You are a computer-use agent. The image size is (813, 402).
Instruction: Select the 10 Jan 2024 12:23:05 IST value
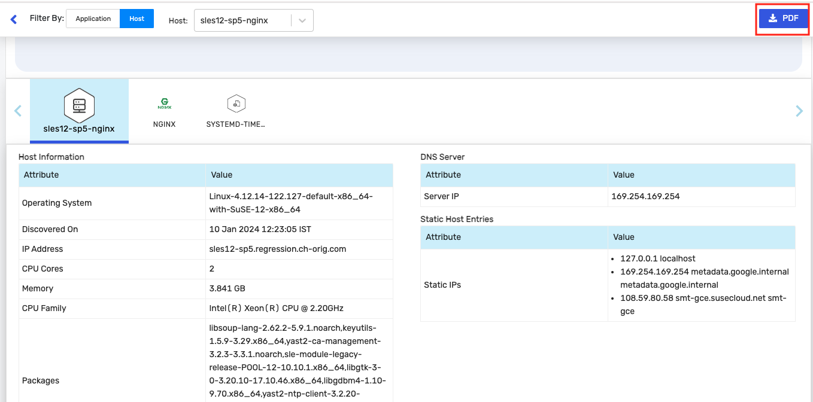260,229
